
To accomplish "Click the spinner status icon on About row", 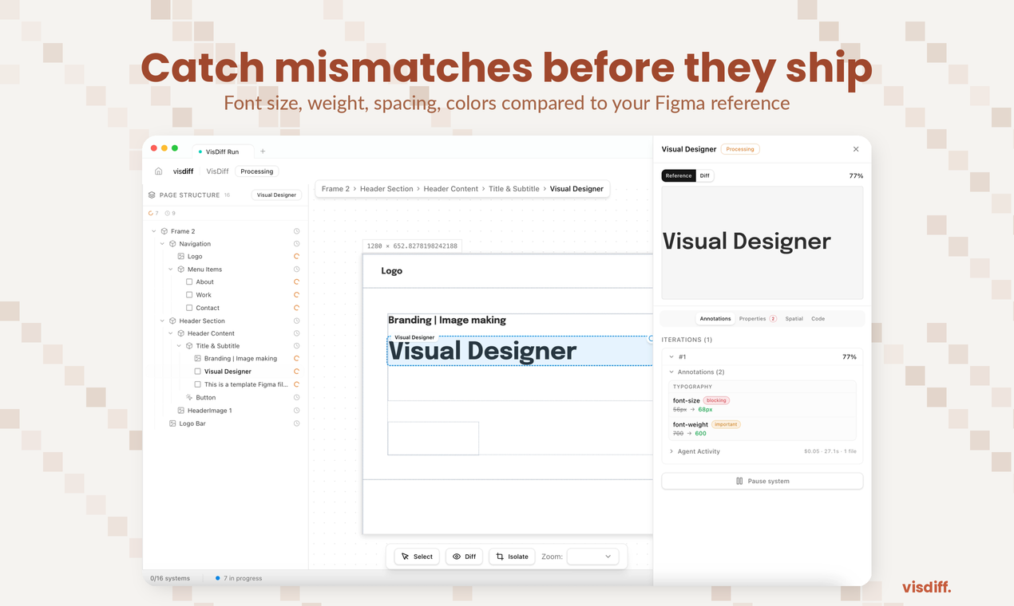I will (x=296, y=282).
